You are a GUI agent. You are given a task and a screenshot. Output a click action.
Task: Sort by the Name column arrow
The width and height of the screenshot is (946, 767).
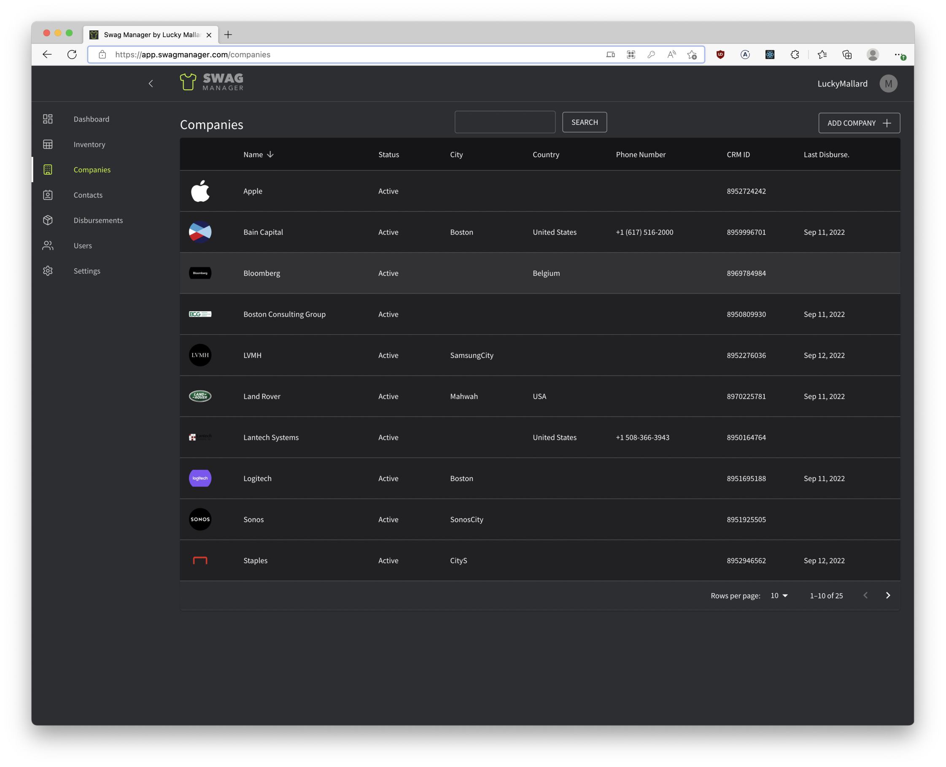[x=270, y=154]
